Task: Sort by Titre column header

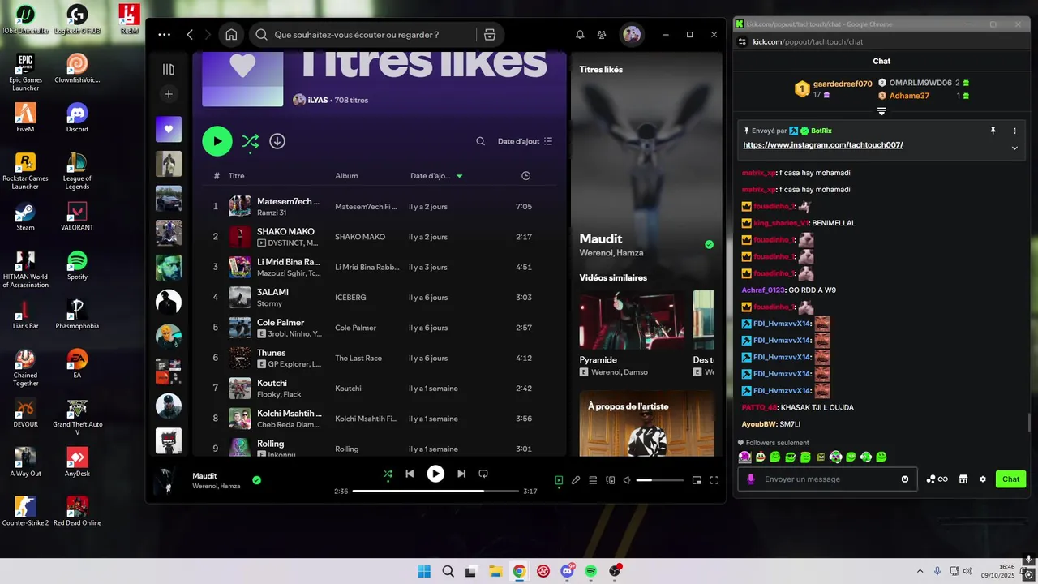Action: [236, 176]
